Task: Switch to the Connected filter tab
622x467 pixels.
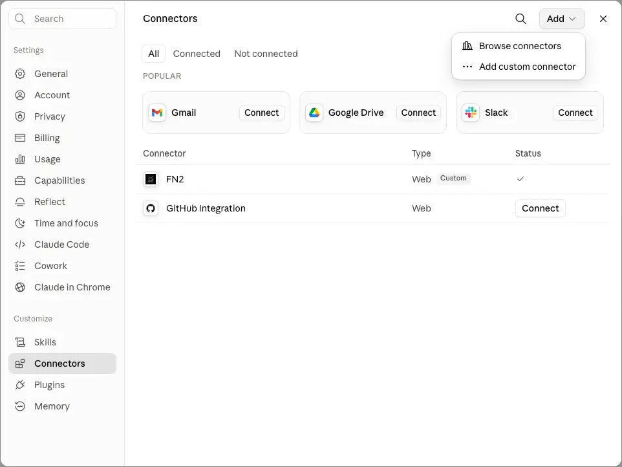Action: point(197,54)
